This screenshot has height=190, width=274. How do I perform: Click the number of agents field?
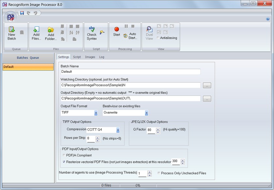pos(143,174)
